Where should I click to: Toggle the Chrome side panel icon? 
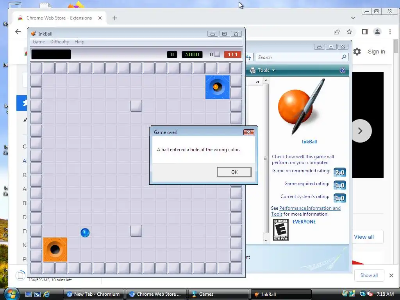pyautogui.click(x=365, y=32)
